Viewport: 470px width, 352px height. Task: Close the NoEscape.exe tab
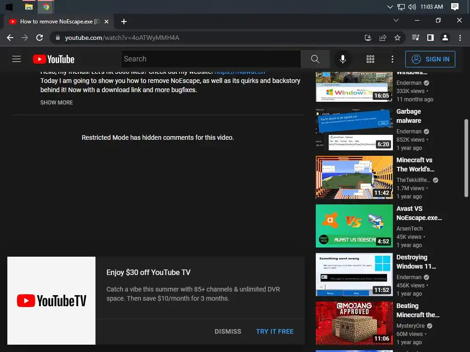(x=106, y=22)
